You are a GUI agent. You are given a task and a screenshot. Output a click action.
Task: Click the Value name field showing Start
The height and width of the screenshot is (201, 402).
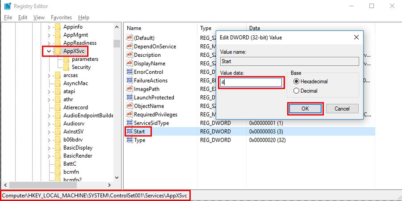pos(289,61)
